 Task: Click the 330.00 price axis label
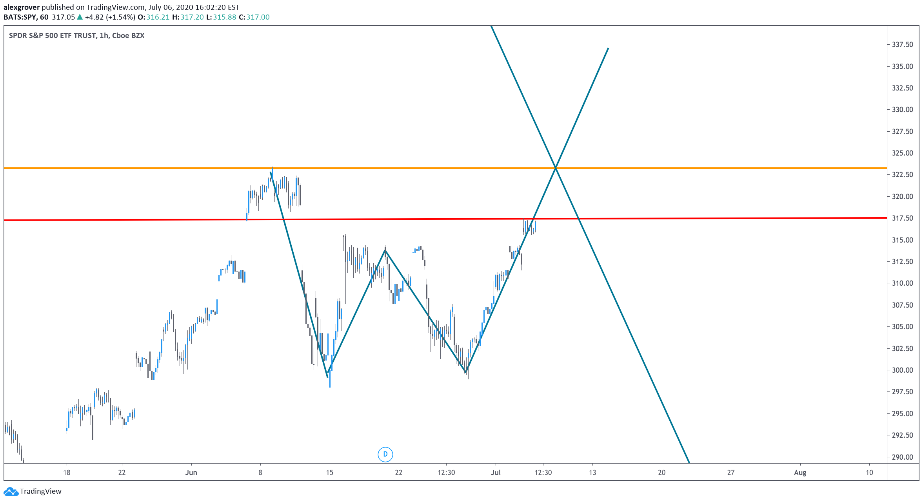tap(902, 110)
